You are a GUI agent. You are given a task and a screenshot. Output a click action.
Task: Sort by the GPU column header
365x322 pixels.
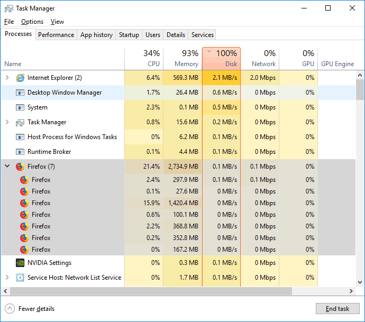(x=298, y=59)
